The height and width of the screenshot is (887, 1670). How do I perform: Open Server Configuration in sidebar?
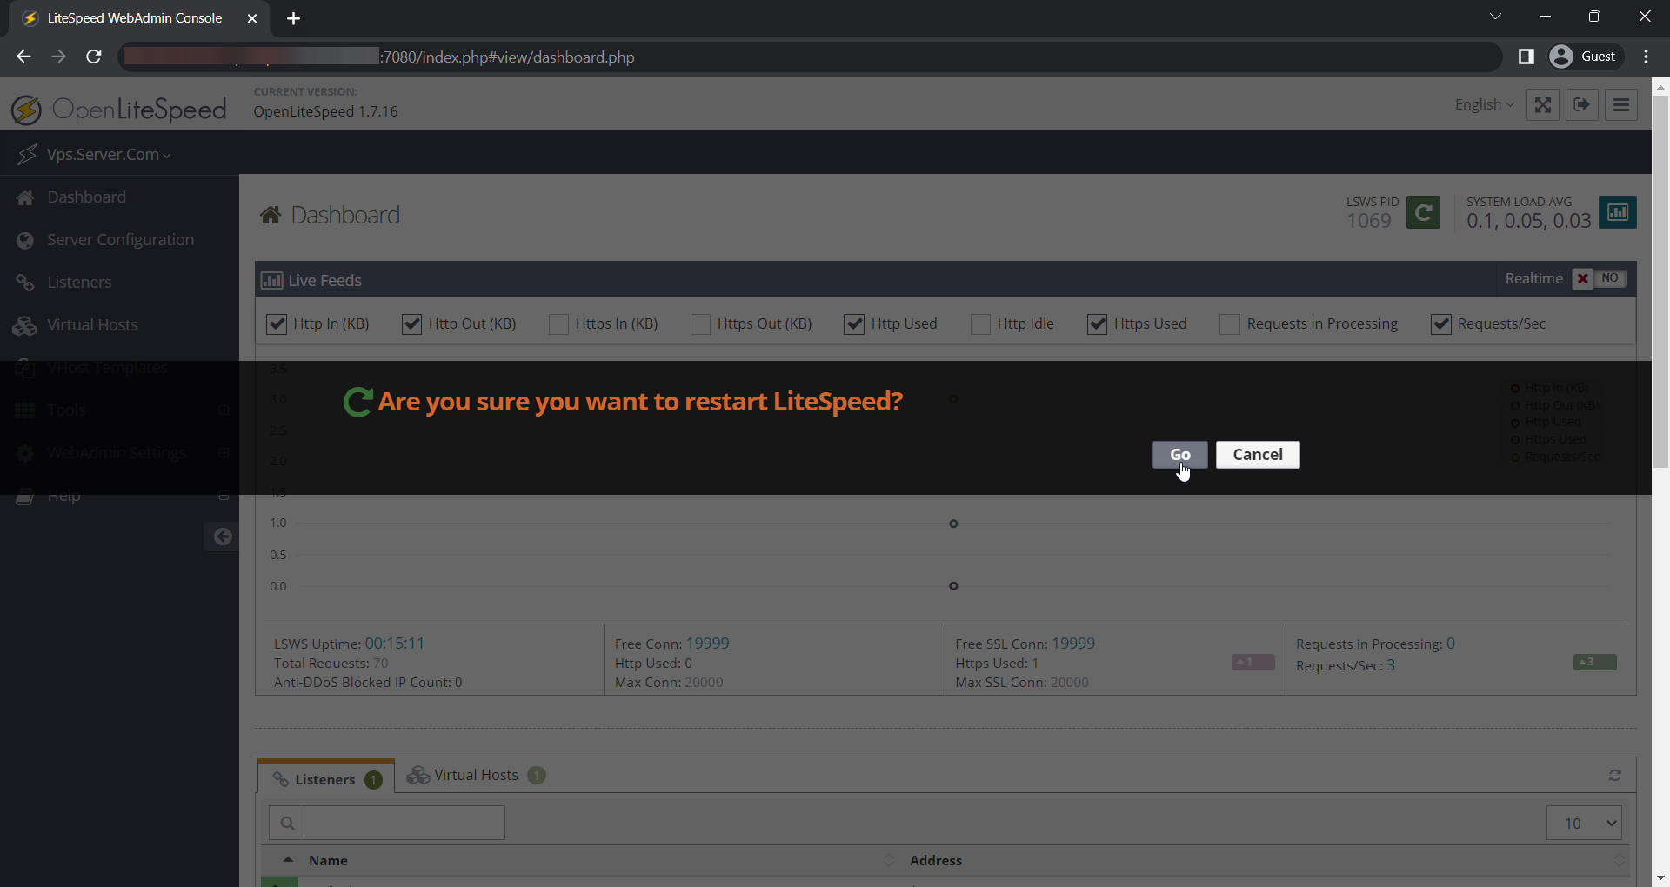[119, 240]
